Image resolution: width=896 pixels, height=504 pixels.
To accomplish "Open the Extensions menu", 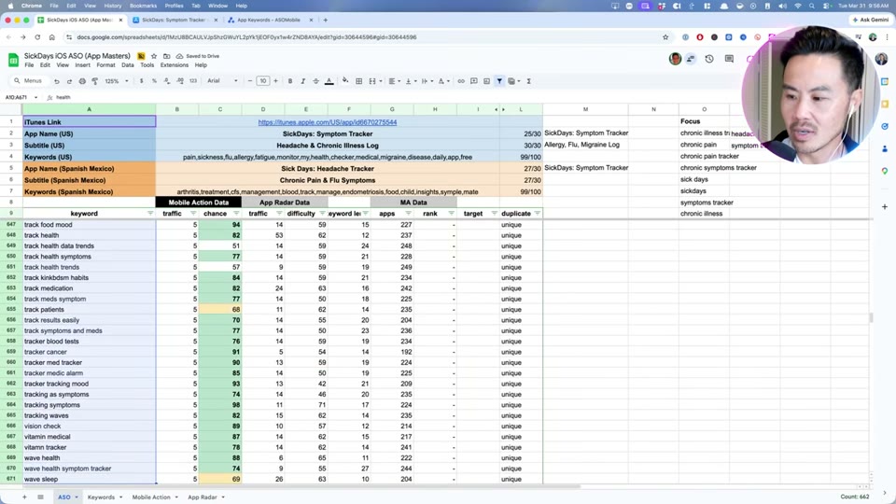I will click(x=175, y=65).
